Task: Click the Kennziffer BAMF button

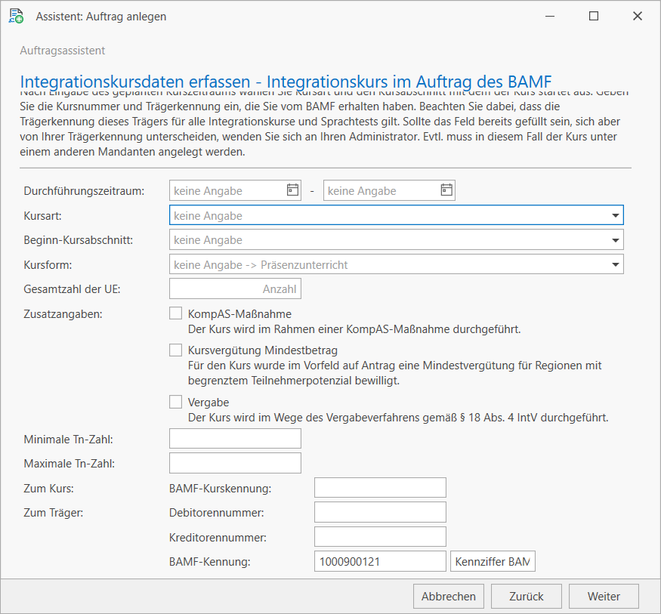Action: tap(493, 561)
